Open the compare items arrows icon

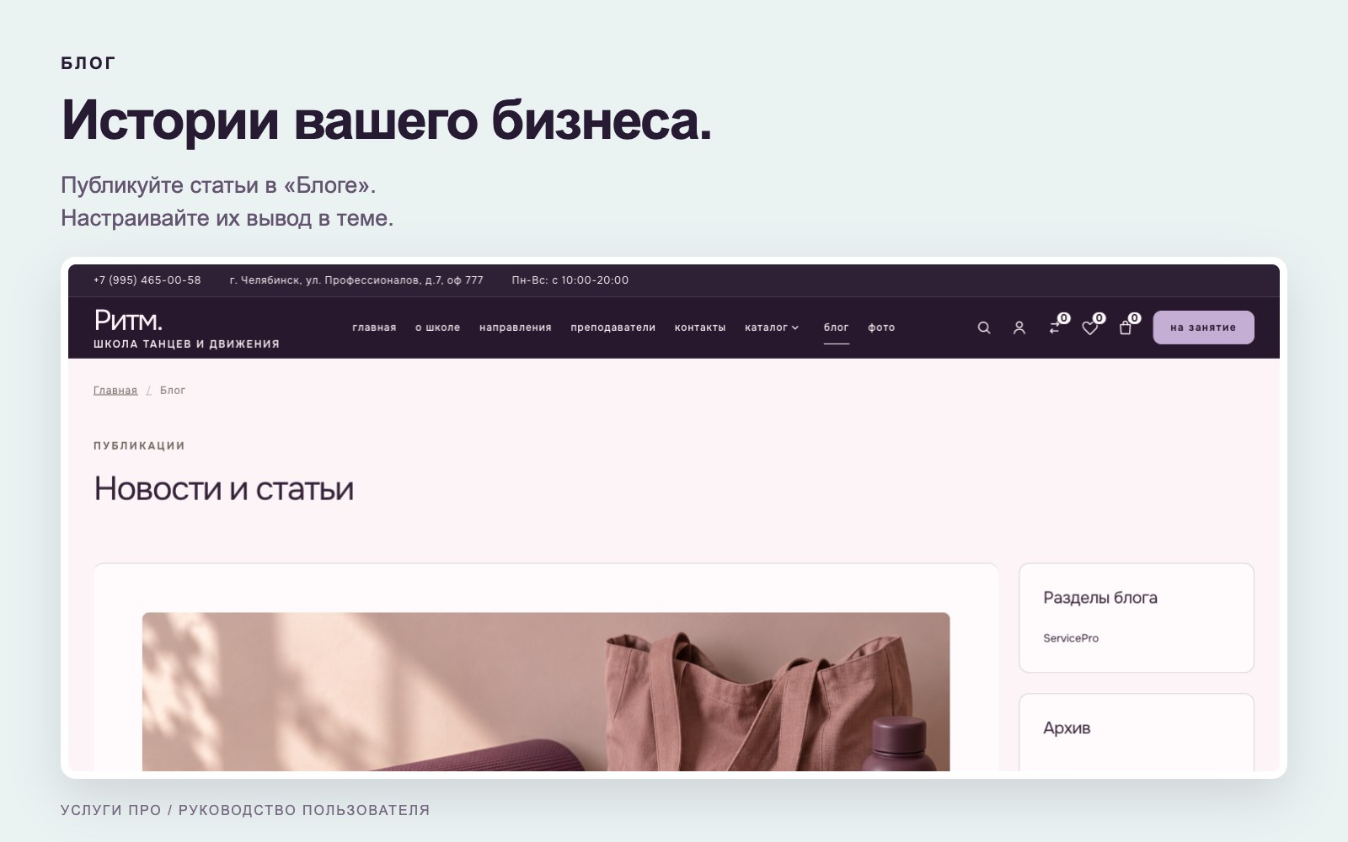pyautogui.click(x=1055, y=328)
